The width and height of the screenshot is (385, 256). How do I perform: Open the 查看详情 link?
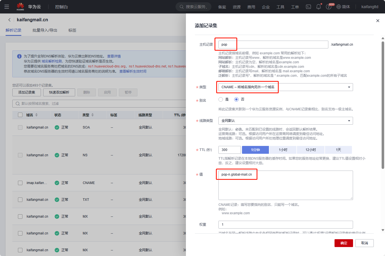tap(114, 56)
